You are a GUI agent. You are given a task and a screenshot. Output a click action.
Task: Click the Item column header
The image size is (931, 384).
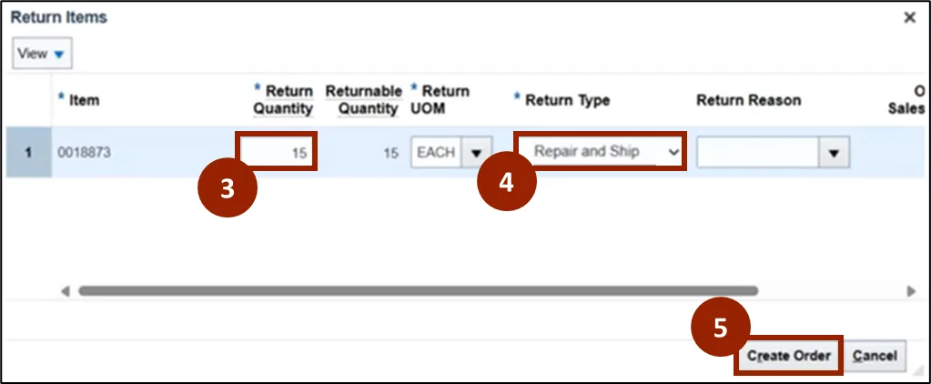84,100
